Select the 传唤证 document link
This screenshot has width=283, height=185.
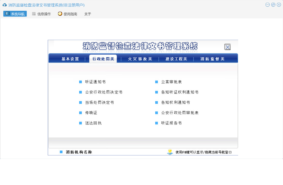pyautogui.click(x=91, y=113)
